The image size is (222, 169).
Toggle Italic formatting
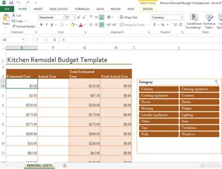click(x=46, y=25)
